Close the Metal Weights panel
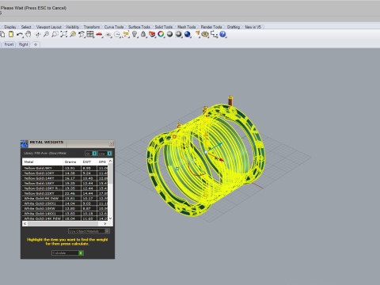380x285 pixels. (112, 143)
